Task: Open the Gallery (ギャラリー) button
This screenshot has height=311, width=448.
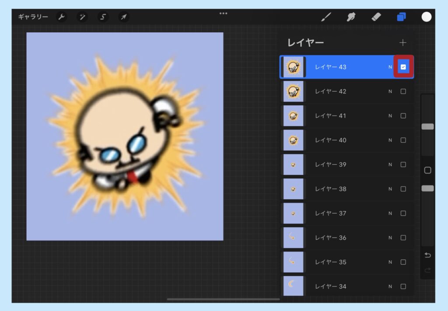Action: pos(33,17)
